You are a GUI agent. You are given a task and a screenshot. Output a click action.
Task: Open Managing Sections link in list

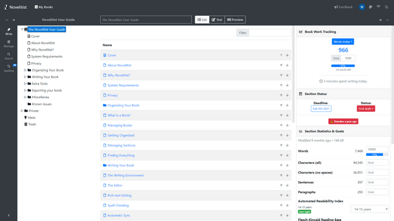[121, 145]
